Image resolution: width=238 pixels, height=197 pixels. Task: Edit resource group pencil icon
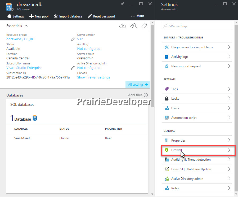point(73,39)
